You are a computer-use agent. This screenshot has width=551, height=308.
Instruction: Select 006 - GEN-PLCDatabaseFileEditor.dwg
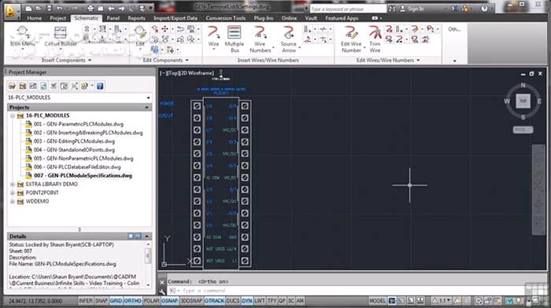[x=77, y=167]
